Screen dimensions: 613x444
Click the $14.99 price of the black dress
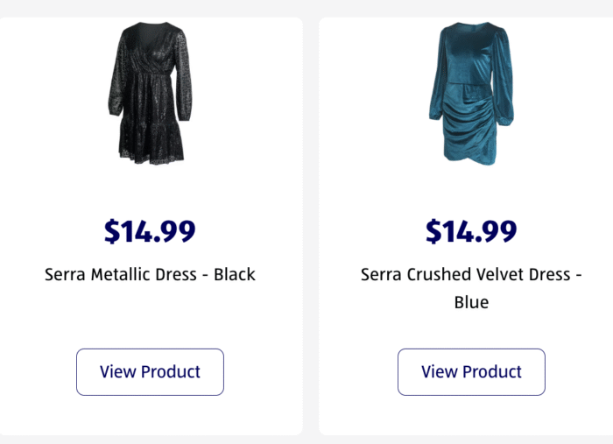(x=150, y=231)
